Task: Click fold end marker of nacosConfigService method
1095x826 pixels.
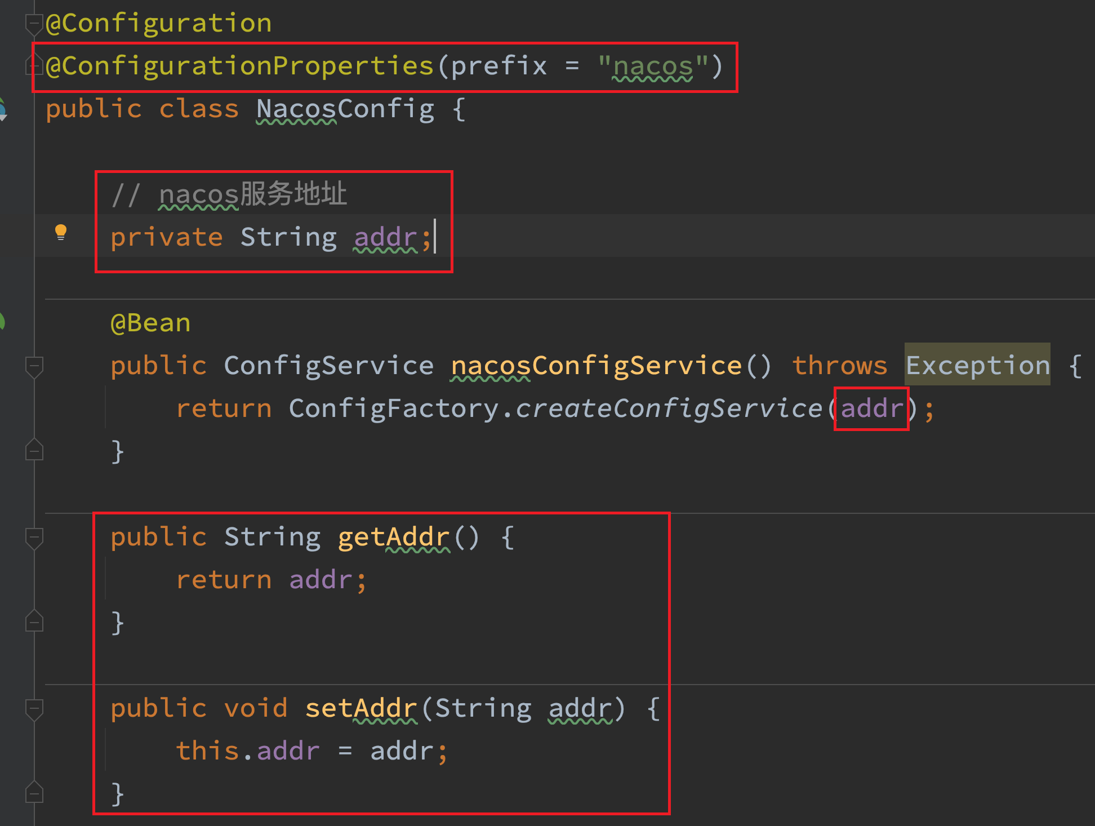Action: 34,450
